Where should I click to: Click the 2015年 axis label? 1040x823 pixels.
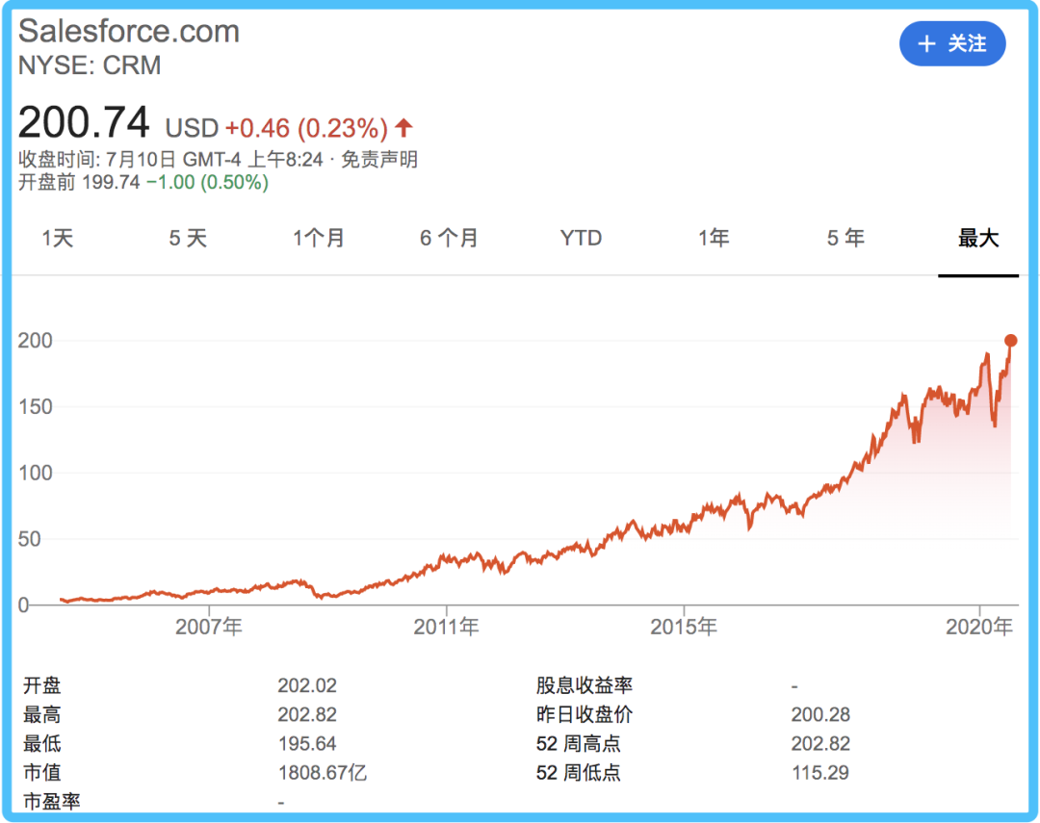(684, 627)
